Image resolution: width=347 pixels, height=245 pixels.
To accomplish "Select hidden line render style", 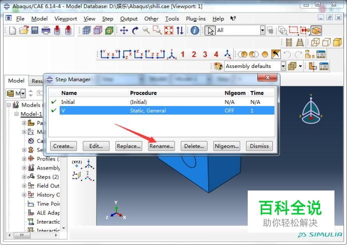I will 326,42.
